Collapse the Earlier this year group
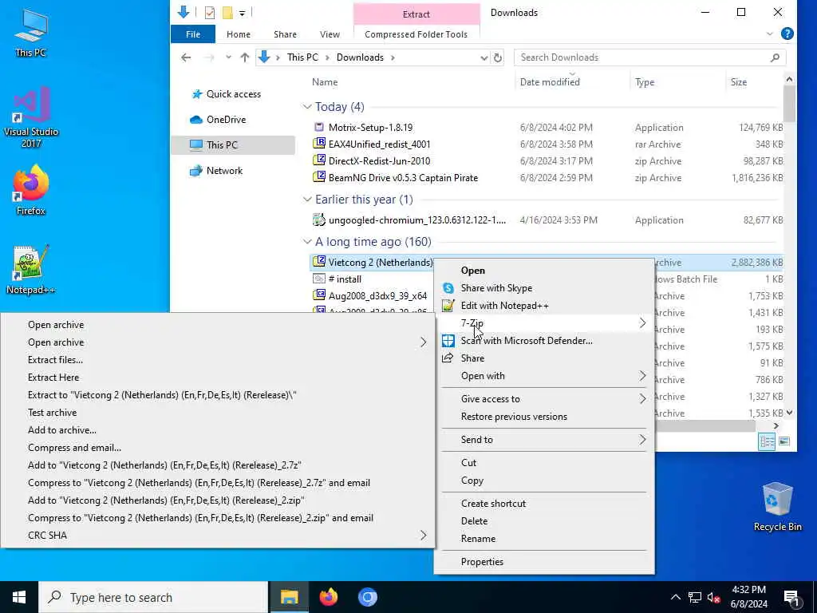Viewport: 817px width, 613px height. pyautogui.click(x=307, y=200)
